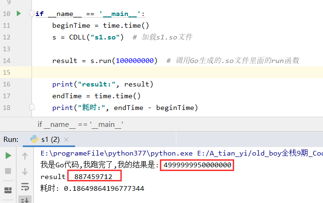Stop the running process with the square button

click(8, 171)
